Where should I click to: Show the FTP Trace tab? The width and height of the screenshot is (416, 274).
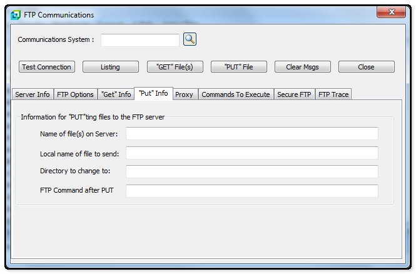333,94
